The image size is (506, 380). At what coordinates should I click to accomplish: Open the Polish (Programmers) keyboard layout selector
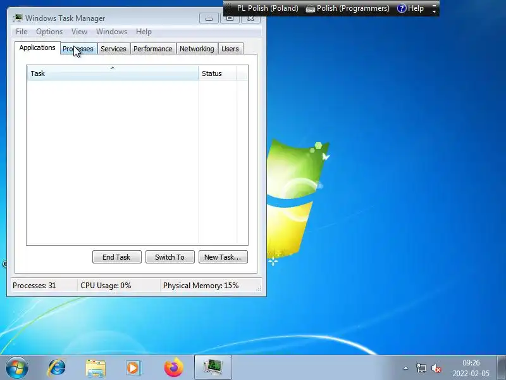pyautogui.click(x=347, y=8)
